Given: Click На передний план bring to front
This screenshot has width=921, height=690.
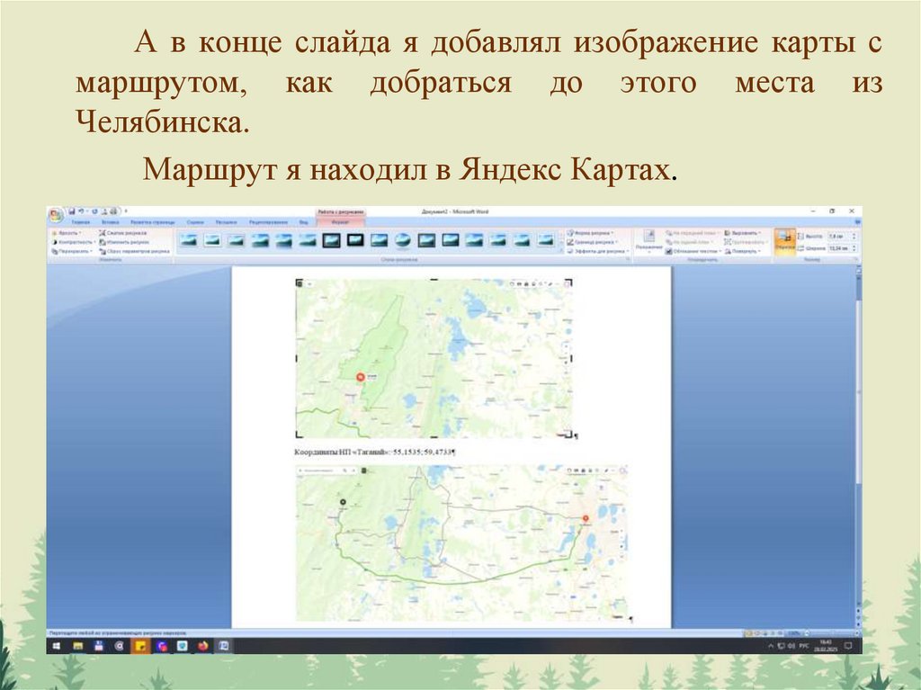Looking at the screenshot, I should pyautogui.click(x=693, y=233).
